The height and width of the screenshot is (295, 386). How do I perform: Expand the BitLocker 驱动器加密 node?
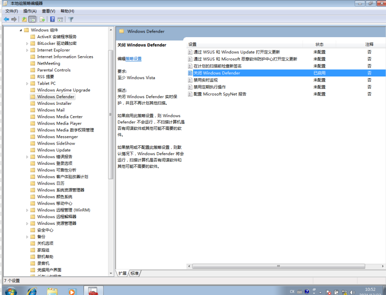[27, 44]
